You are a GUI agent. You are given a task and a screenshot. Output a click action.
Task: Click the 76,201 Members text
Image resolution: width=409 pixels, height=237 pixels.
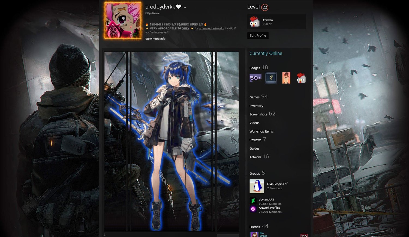coord(270,212)
